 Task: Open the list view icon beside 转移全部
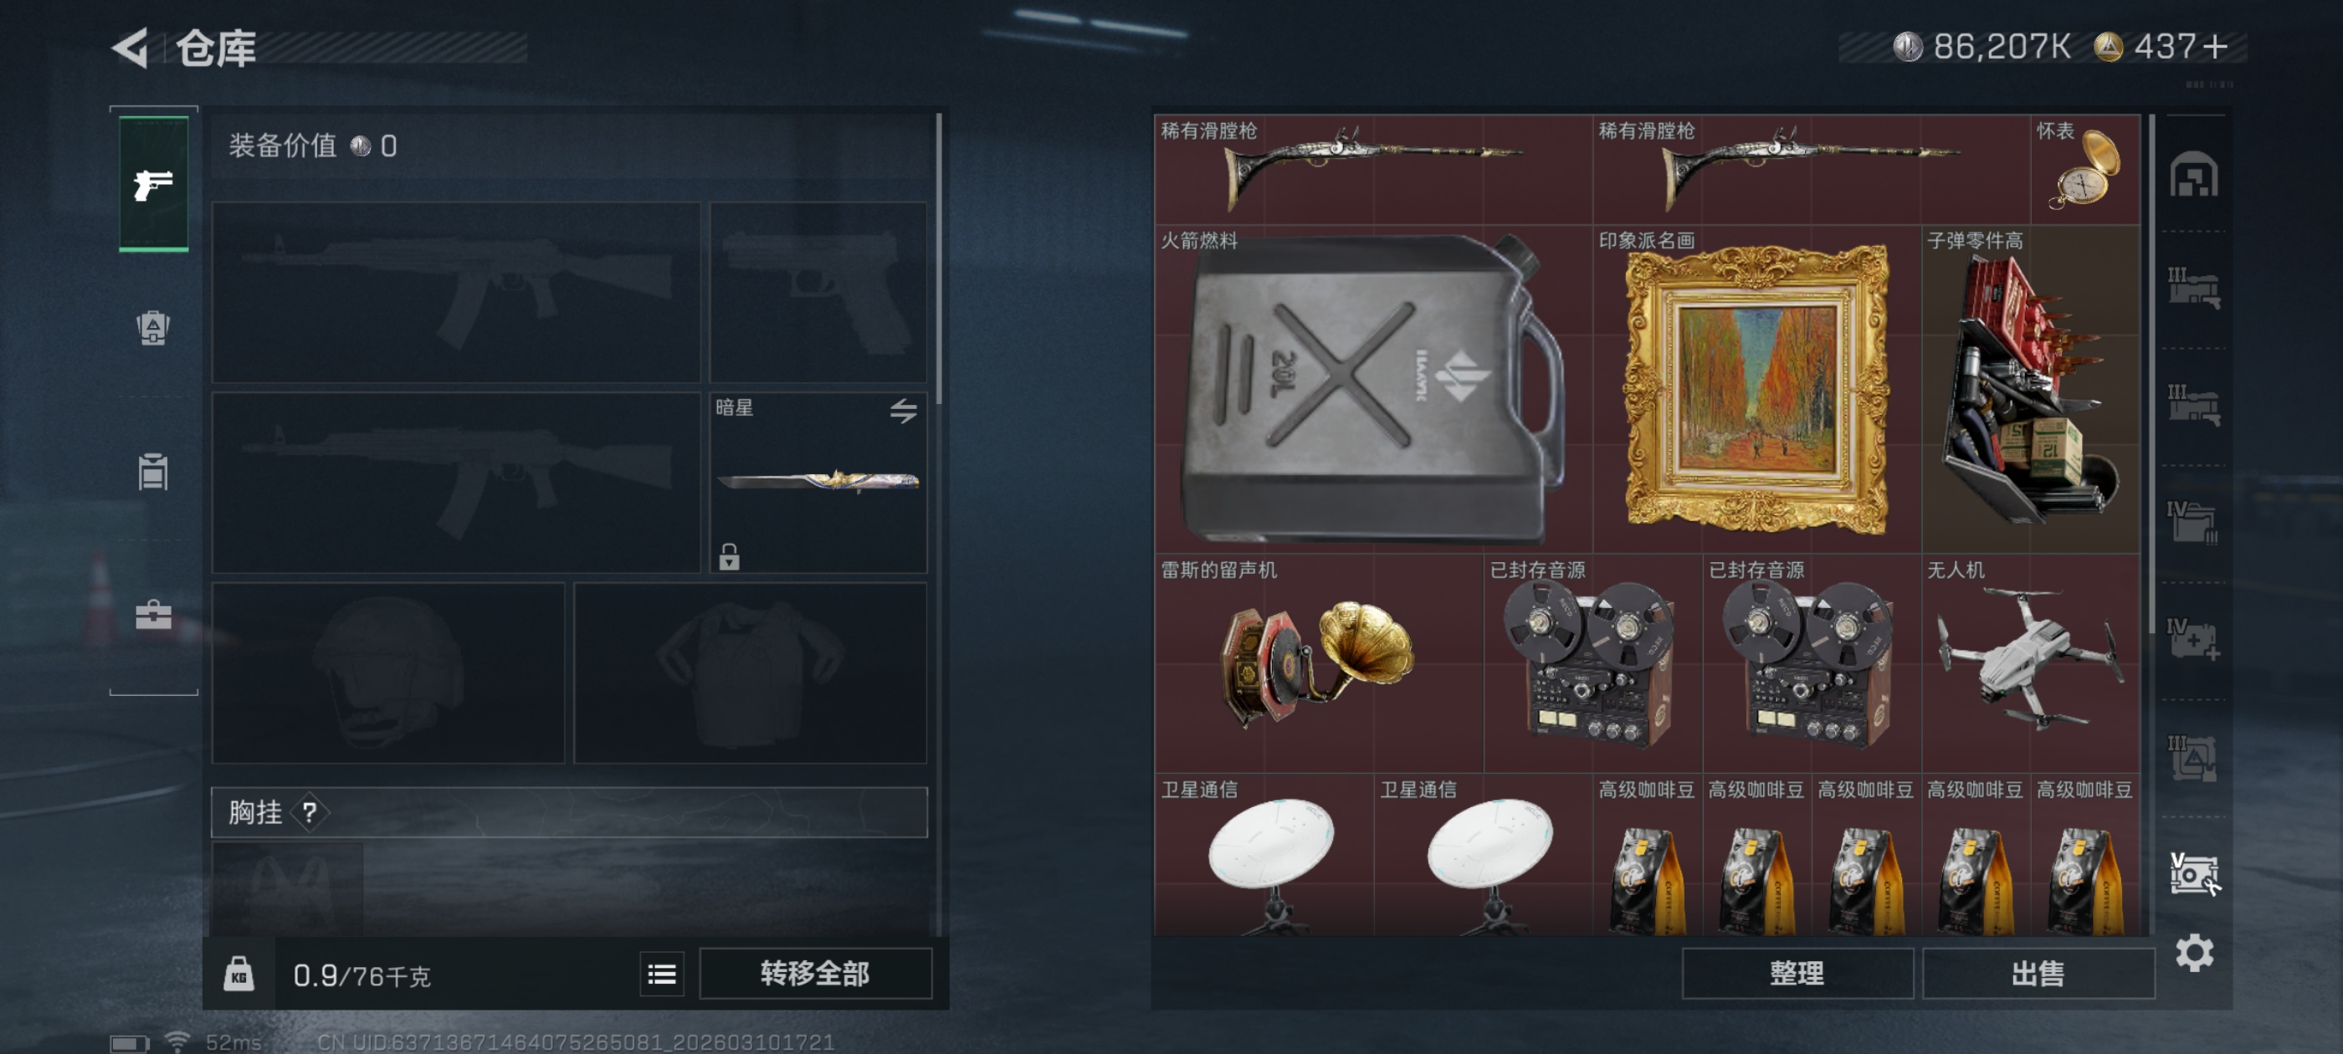pos(661,974)
